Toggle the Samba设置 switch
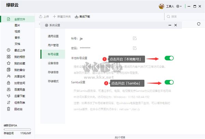This screenshot has width=205, height=139. tap(169, 82)
